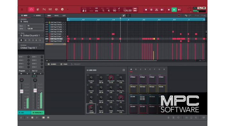
Task: Click the green automation icon at top right
Action: (195, 8)
